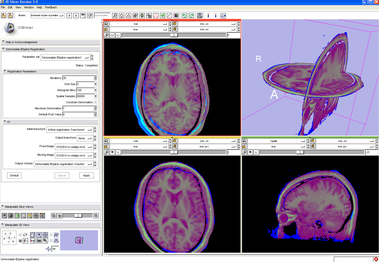
Task: Open the Modules selector dropdown
Action: 48,15
